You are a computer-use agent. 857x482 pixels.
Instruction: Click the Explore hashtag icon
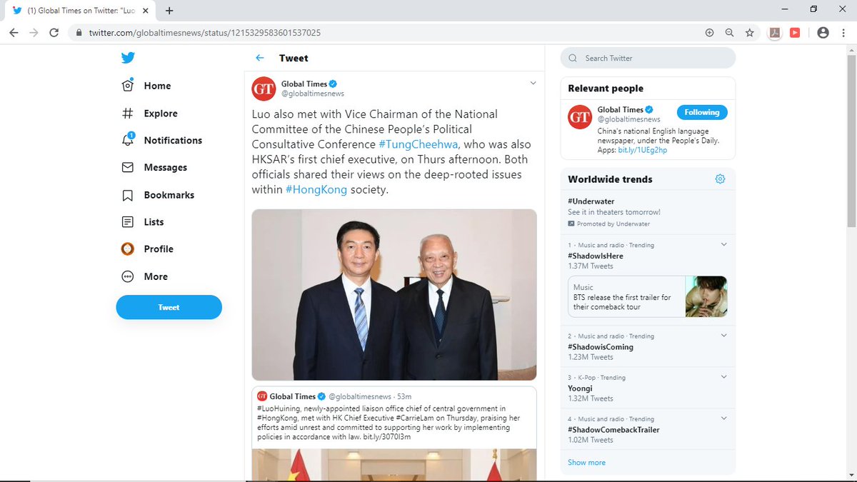(128, 113)
